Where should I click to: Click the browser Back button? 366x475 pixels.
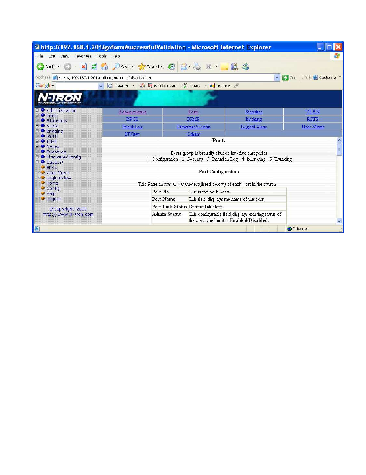45,67
